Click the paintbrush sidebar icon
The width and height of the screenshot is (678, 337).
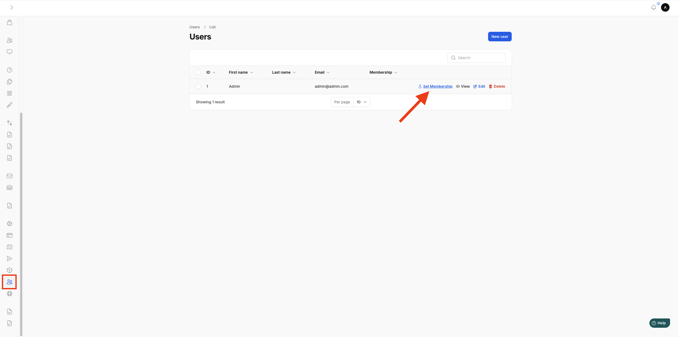(x=10, y=105)
